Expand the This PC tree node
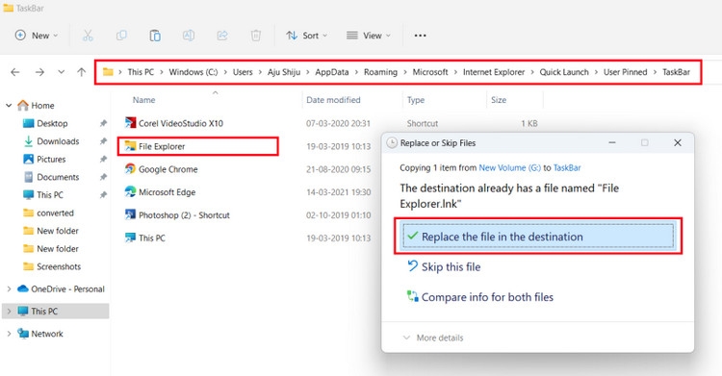Image resolution: width=722 pixels, height=376 pixels. click(9, 312)
